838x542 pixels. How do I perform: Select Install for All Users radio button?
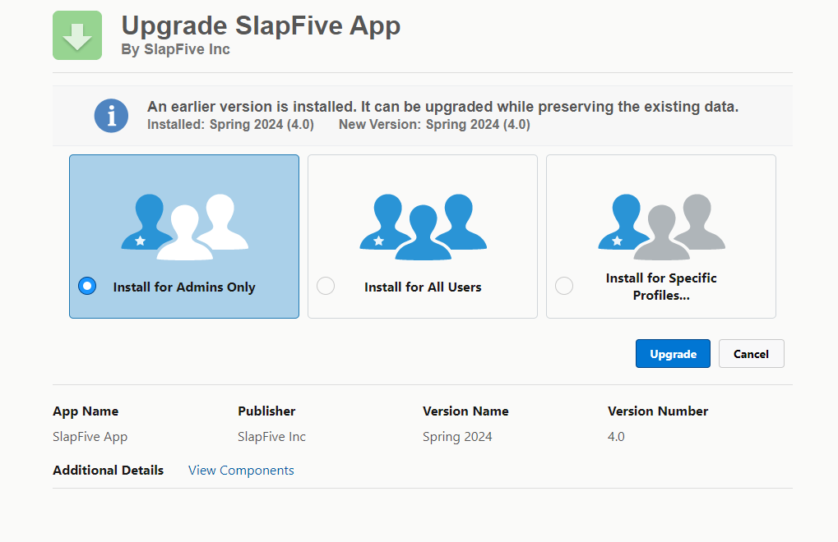point(326,286)
